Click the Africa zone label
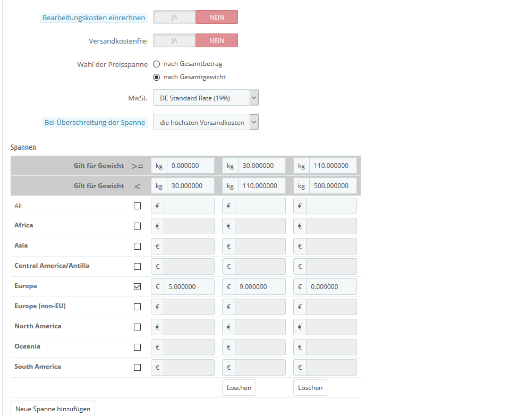This screenshot has height=416, width=510. click(24, 225)
